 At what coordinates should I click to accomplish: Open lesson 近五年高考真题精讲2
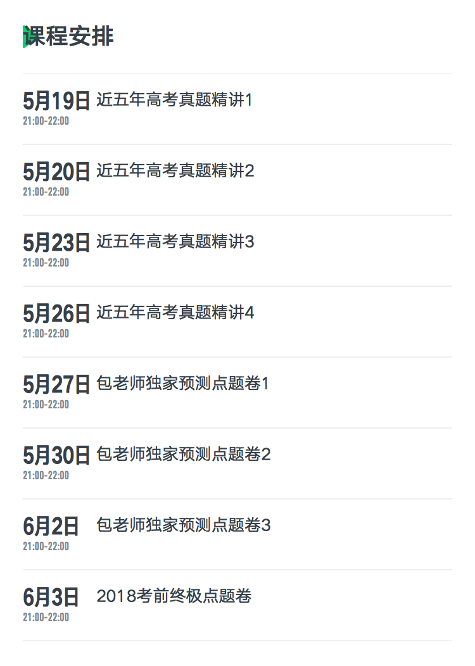pyautogui.click(x=175, y=171)
